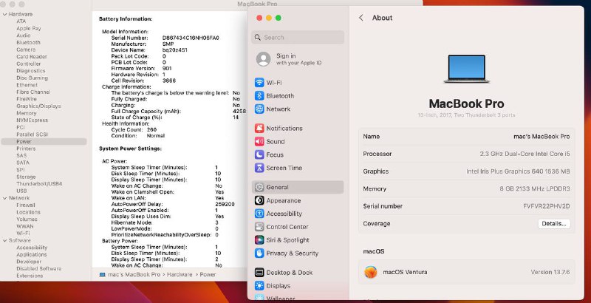Open Screen Time hourglass icon
This screenshot has height=303, width=591.
pyautogui.click(x=259, y=168)
